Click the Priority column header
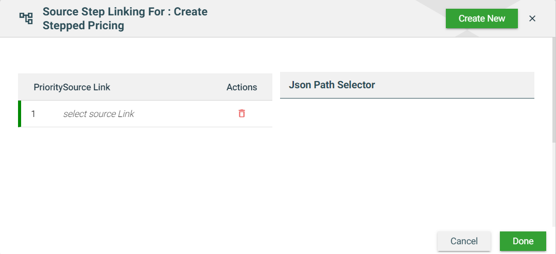This screenshot has height=254, width=556. 48,87
